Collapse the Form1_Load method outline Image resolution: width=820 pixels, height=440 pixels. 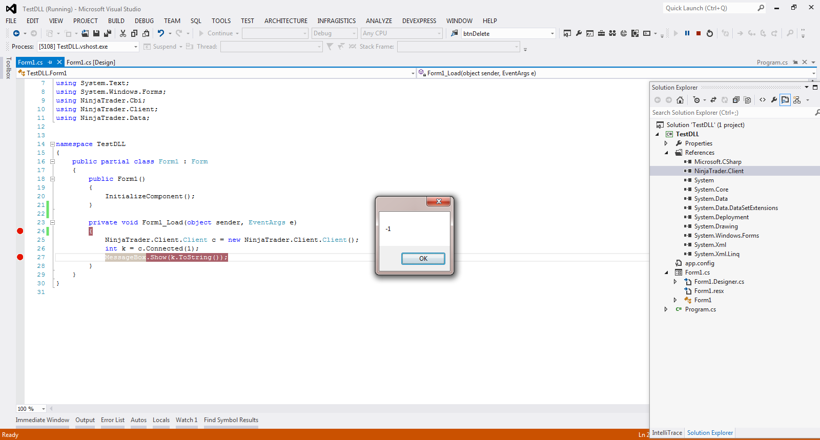tap(52, 222)
